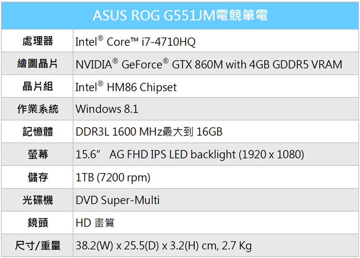
Task: Select the 作業系統 label cell
Action: click(38, 109)
